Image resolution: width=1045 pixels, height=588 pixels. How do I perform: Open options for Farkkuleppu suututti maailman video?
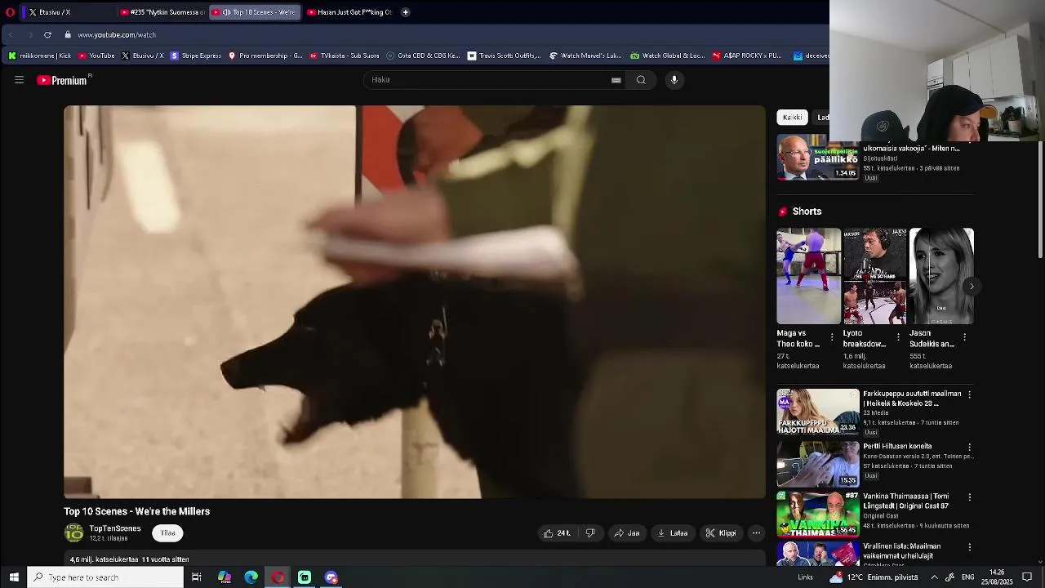969,394
